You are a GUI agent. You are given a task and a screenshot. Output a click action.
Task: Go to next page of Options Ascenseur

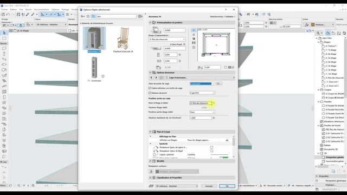coord(156,77)
